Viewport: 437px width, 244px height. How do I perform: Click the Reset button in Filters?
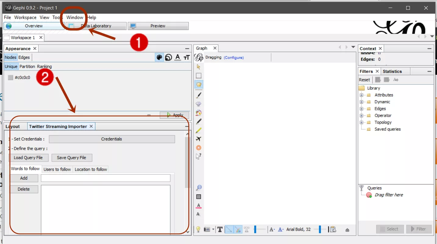click(x=364, y=80)
